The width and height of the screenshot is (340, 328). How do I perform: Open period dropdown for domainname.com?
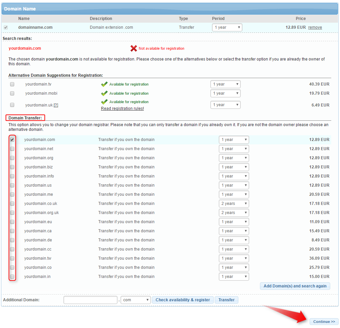227,27
